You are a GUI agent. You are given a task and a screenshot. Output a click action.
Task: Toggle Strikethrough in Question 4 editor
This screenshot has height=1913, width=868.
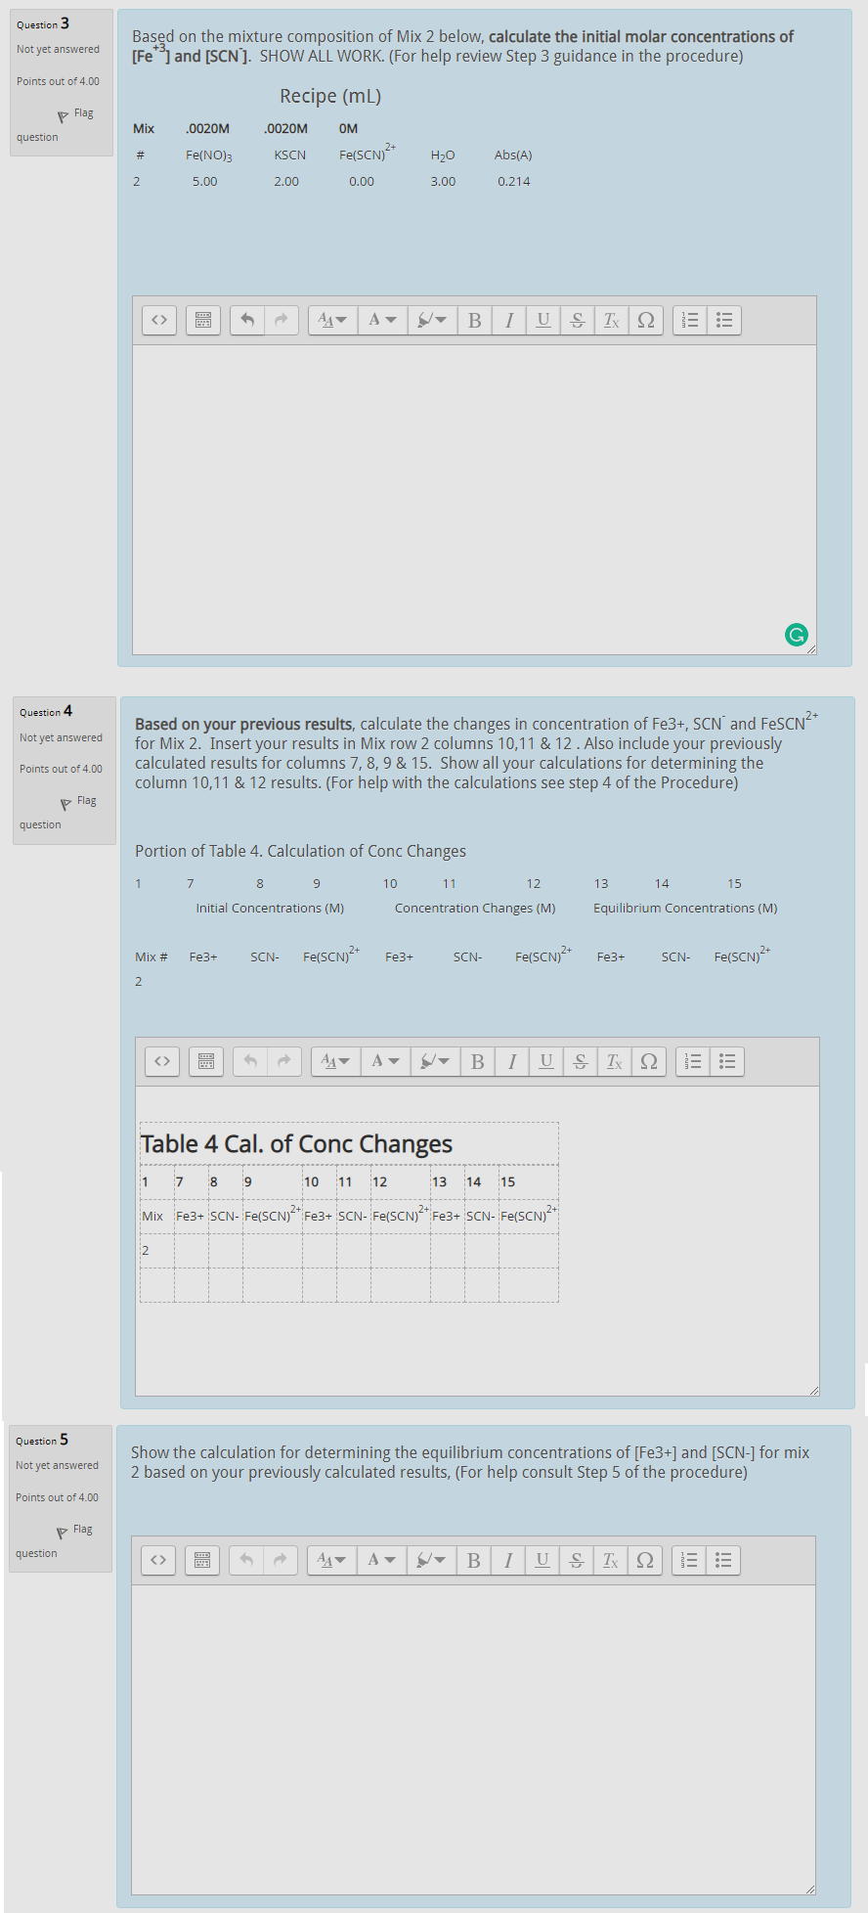coord(581,1061)
